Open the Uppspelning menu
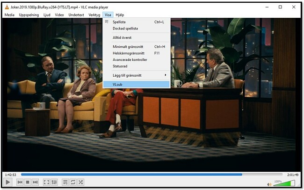The width and height of the screenshot is (304, 190). pos(29,15)
